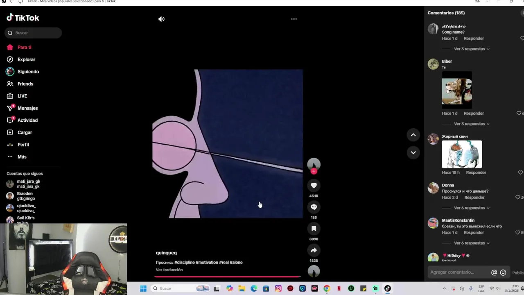
Task: Expand 6 replies under MantisKonstantin's comment
Action: [x=472, y=243]
